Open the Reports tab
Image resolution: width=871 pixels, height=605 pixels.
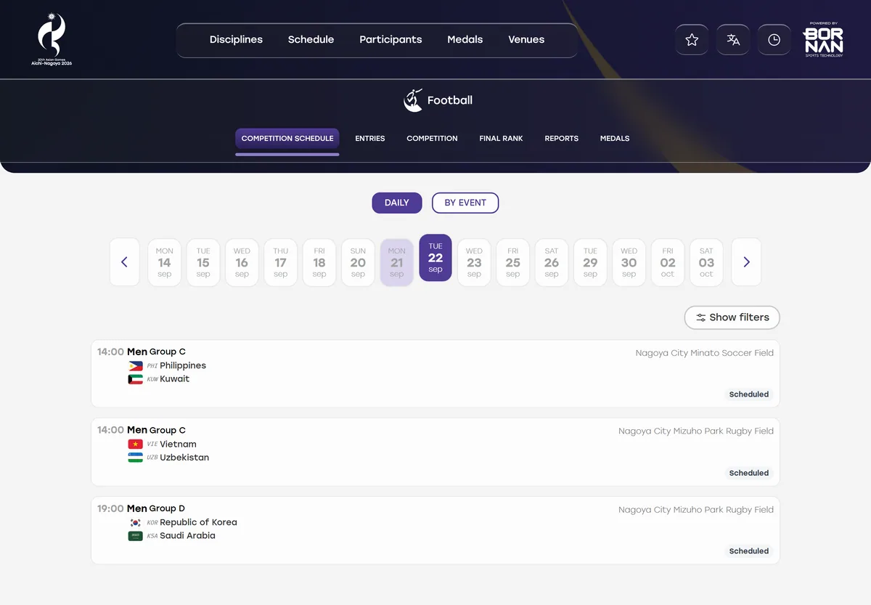[x=562, y=139]
